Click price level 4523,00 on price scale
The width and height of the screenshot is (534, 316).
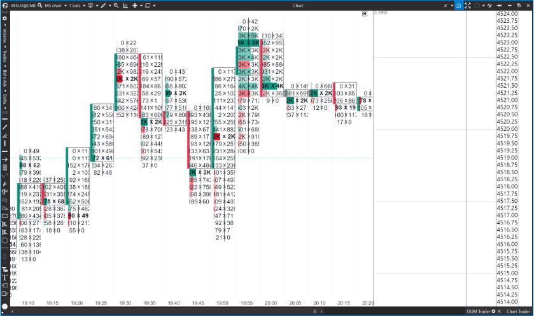(x=507, y=43)
